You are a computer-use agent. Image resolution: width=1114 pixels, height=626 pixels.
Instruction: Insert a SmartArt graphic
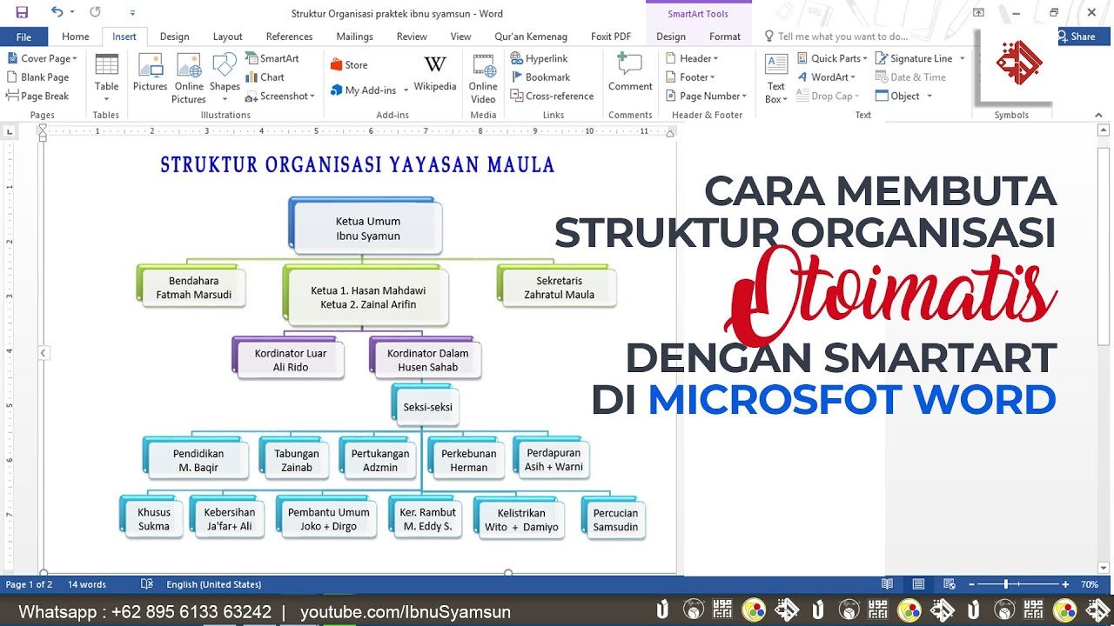(272, 58)
